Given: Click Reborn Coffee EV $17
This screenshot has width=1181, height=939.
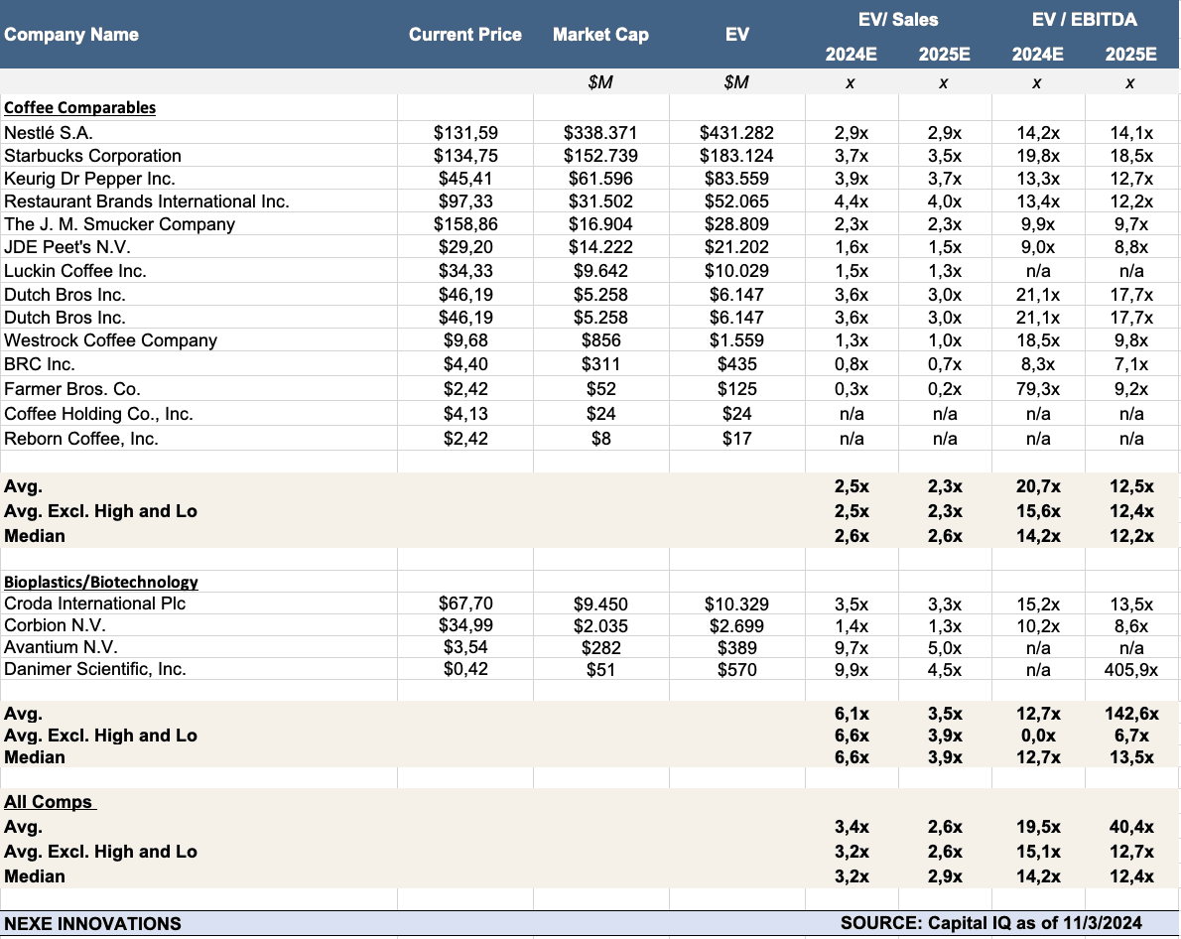Looking at the screenshot, I should (736, 439).
